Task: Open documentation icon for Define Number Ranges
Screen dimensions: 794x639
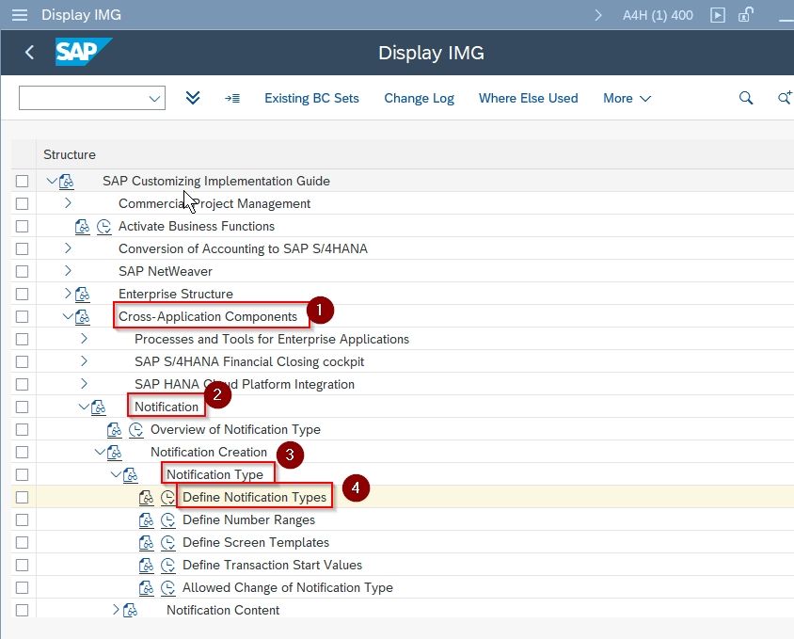Action: click(146, 520)
